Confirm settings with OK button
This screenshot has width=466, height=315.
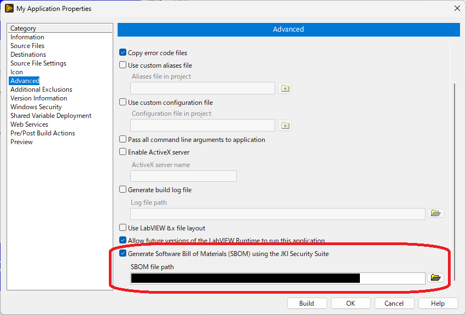coord(351,304)
